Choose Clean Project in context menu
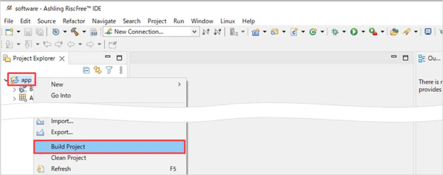Image resolution: width=443 pixels, height=175 pixels. coord(110,158)
